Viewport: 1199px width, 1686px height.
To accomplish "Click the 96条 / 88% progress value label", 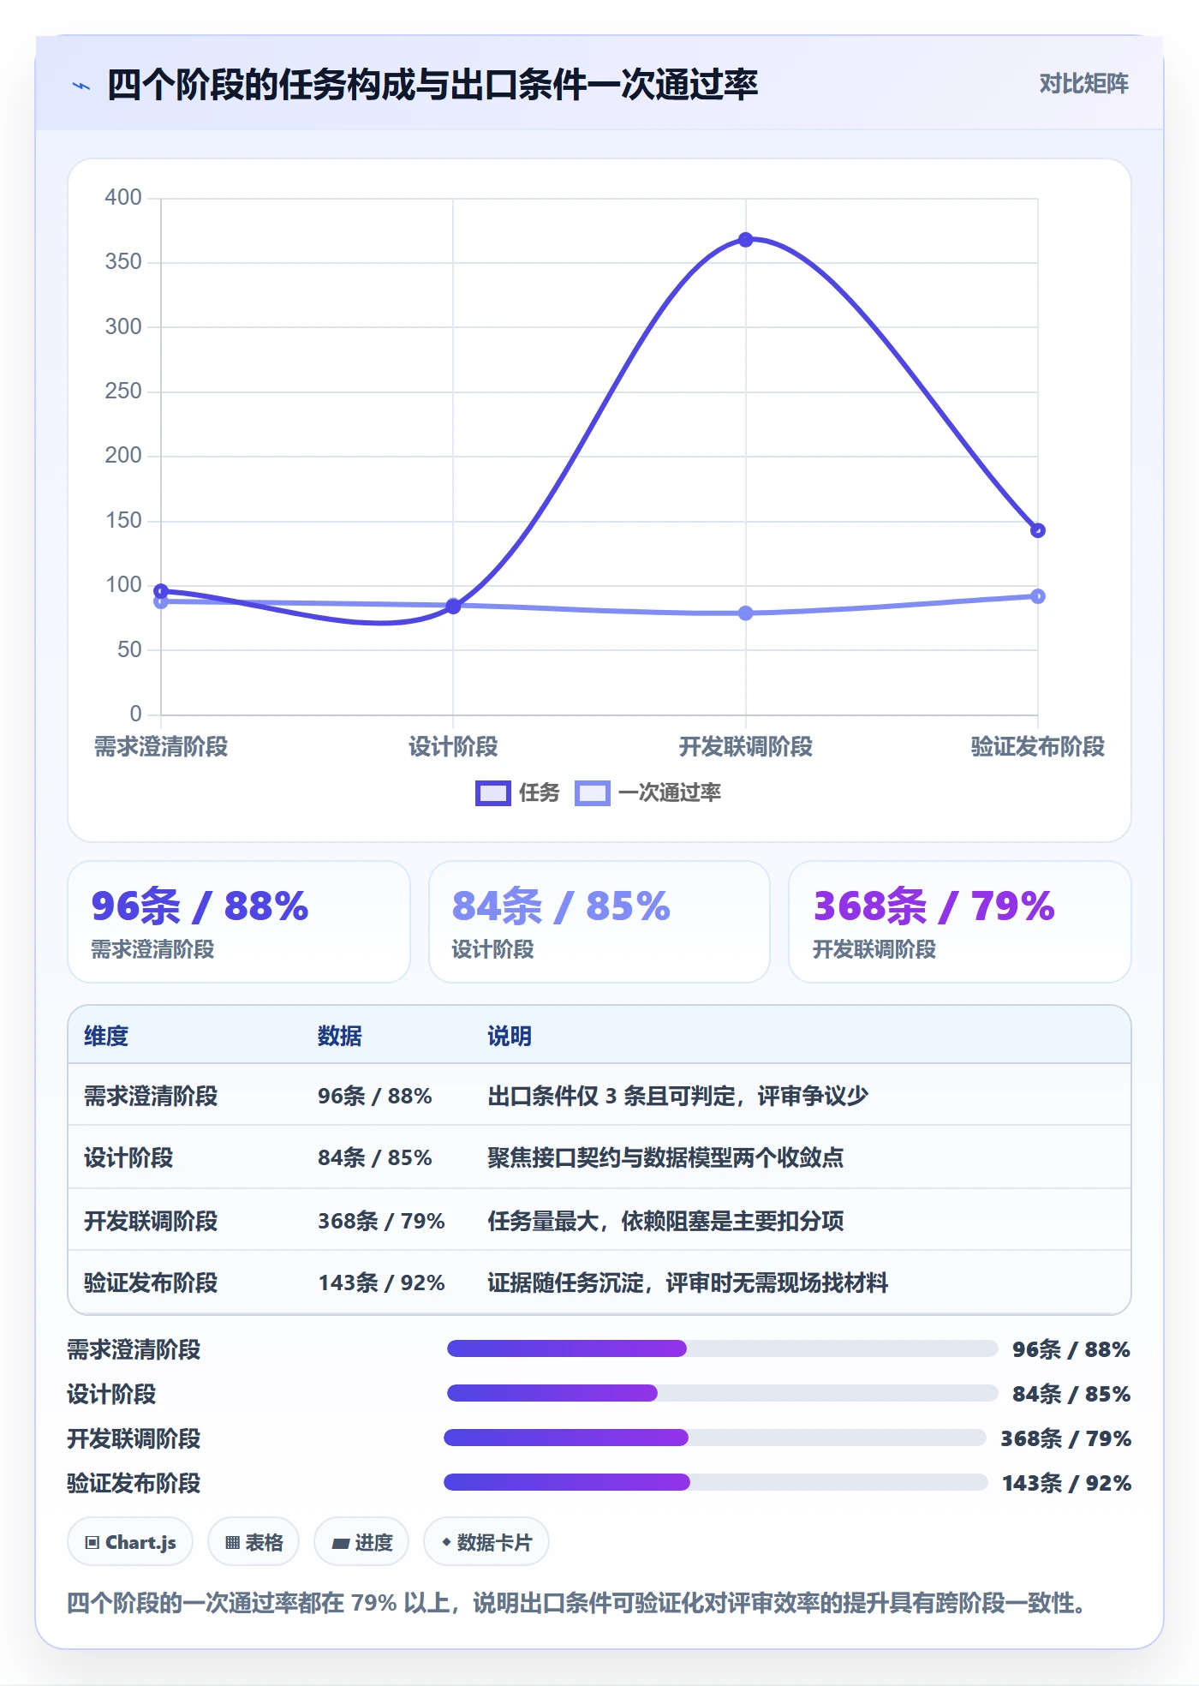I will point(1071,1349).
